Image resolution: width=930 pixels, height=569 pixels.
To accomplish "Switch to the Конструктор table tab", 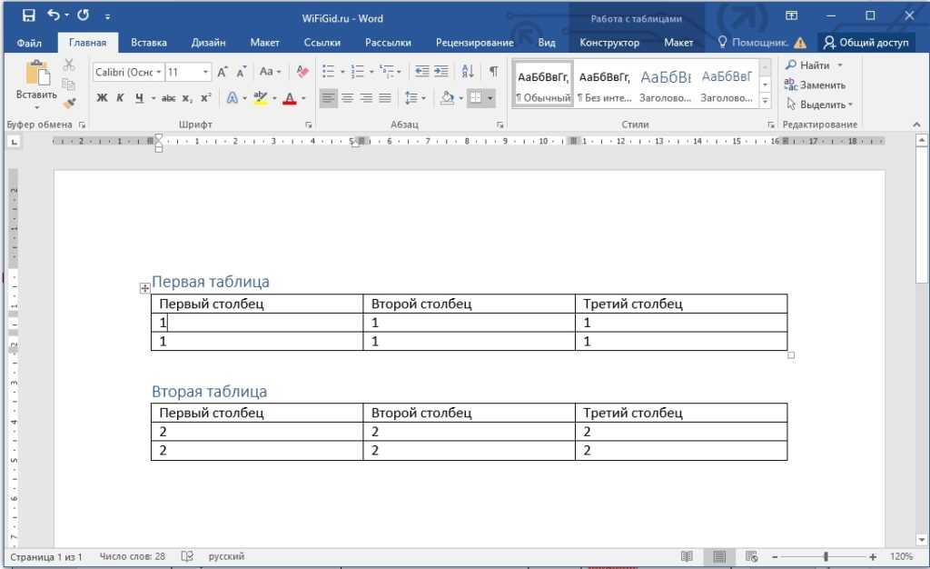I will pos(609,43).
